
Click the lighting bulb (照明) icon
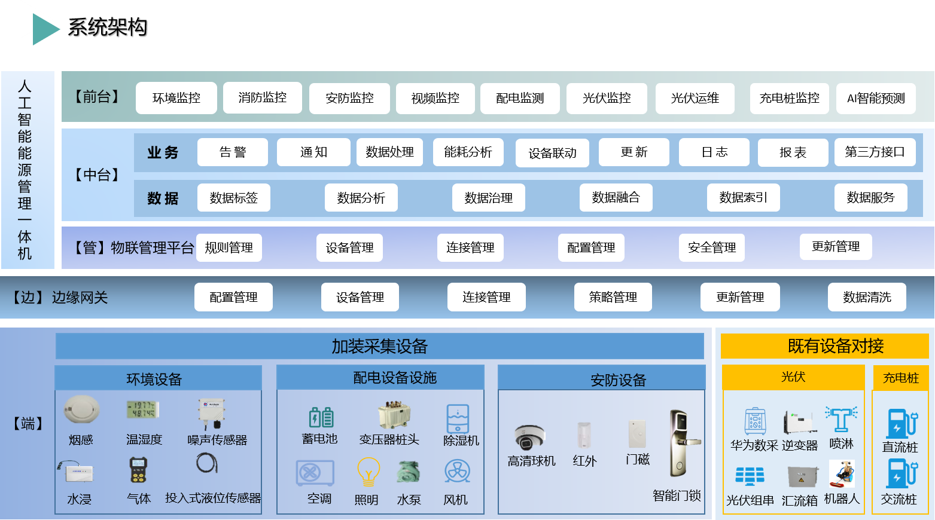(368, 473)
